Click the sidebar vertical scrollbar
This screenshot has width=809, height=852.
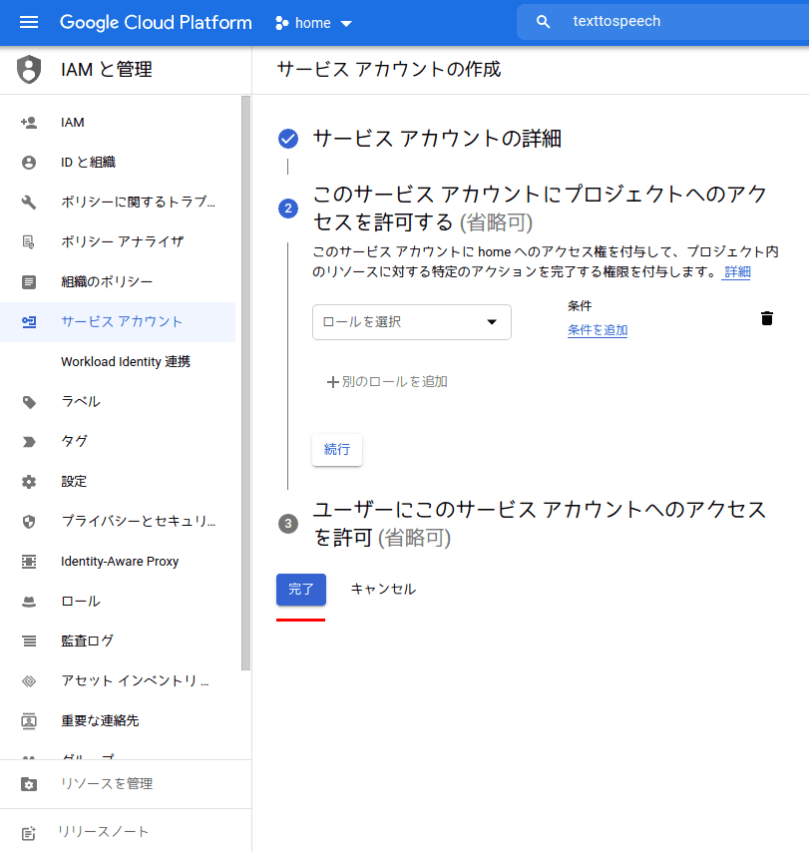click(245, 379)
